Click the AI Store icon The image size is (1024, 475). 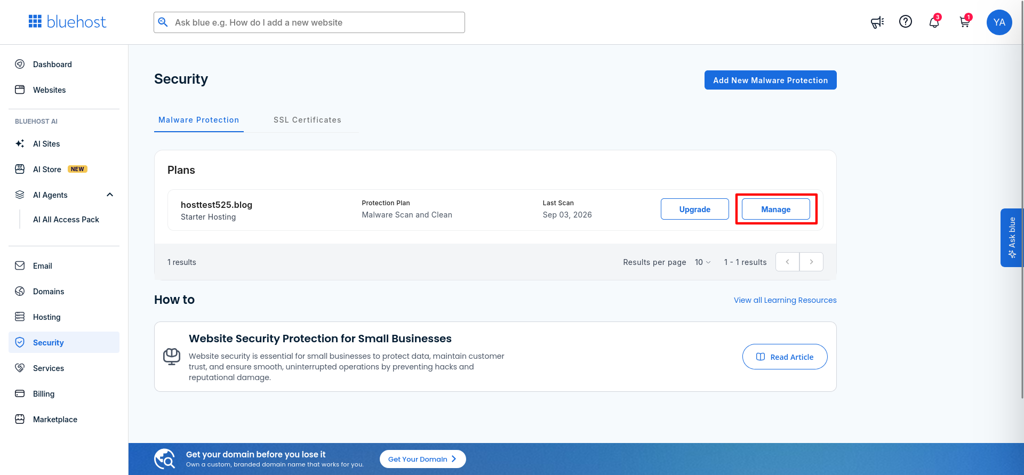20,169
